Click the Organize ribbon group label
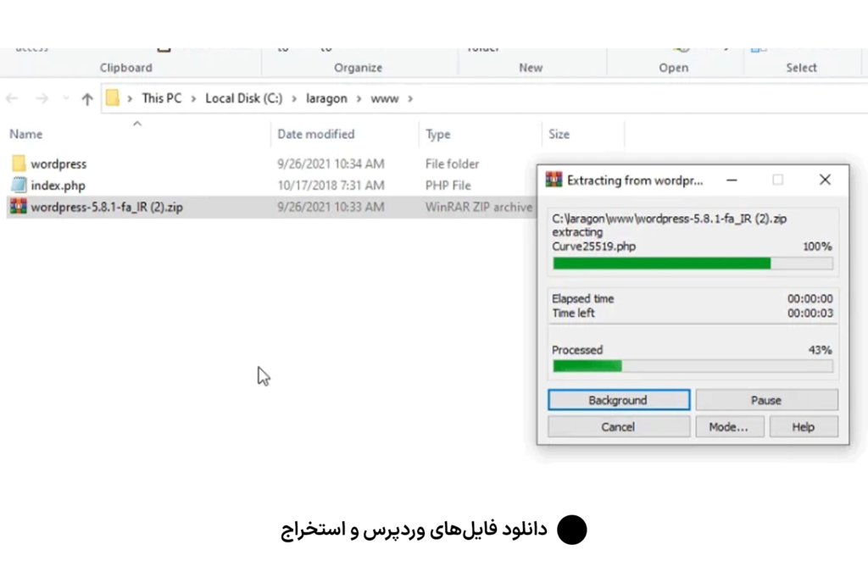 tap(359, 68)
